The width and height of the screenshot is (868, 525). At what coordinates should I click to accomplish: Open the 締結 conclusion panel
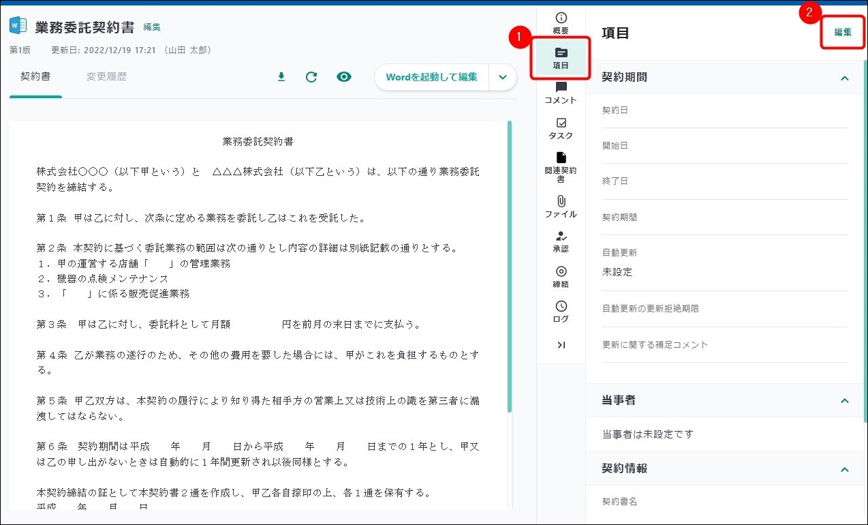[x=561, y=277]
